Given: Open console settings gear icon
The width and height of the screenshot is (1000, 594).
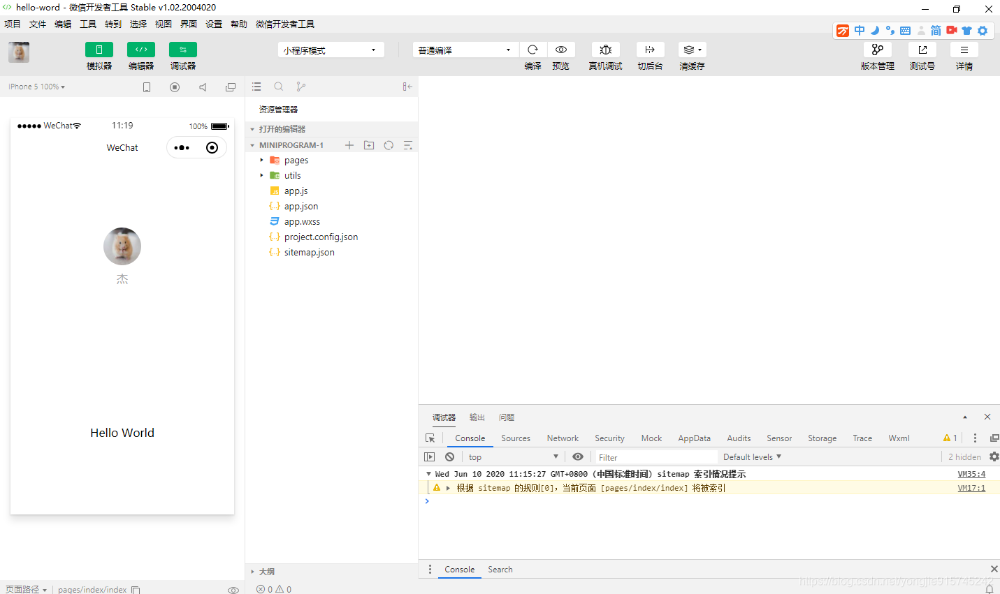Looking at the screenshot, I should click(x=994, y=456).
